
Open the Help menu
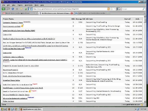(42, 5)
